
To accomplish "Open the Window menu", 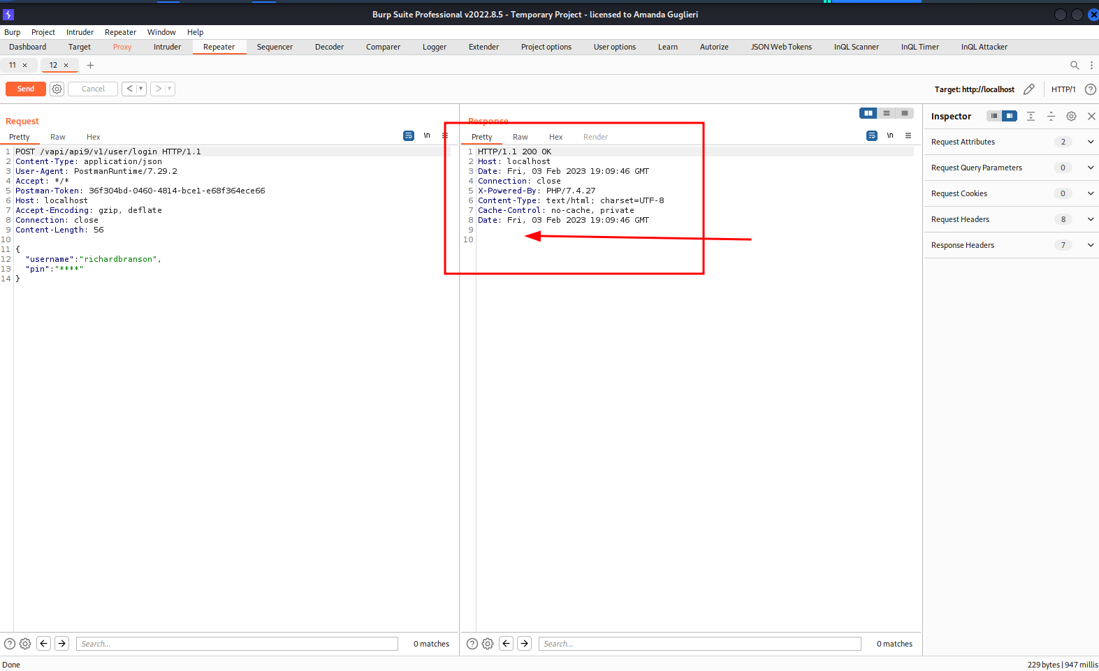I will 161,32.
